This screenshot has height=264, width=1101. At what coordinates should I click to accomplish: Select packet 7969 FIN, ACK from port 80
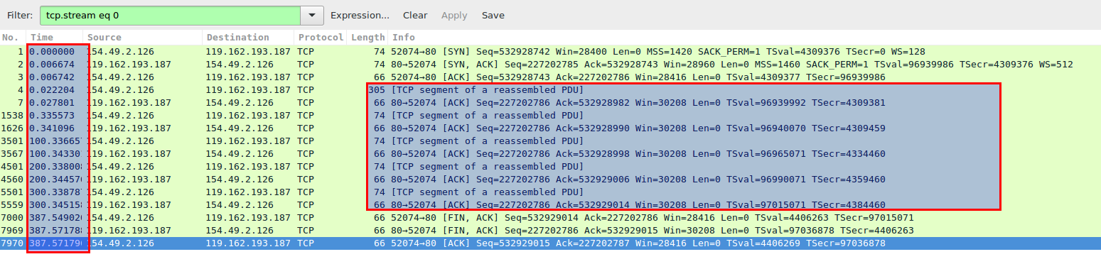point(550,231)
